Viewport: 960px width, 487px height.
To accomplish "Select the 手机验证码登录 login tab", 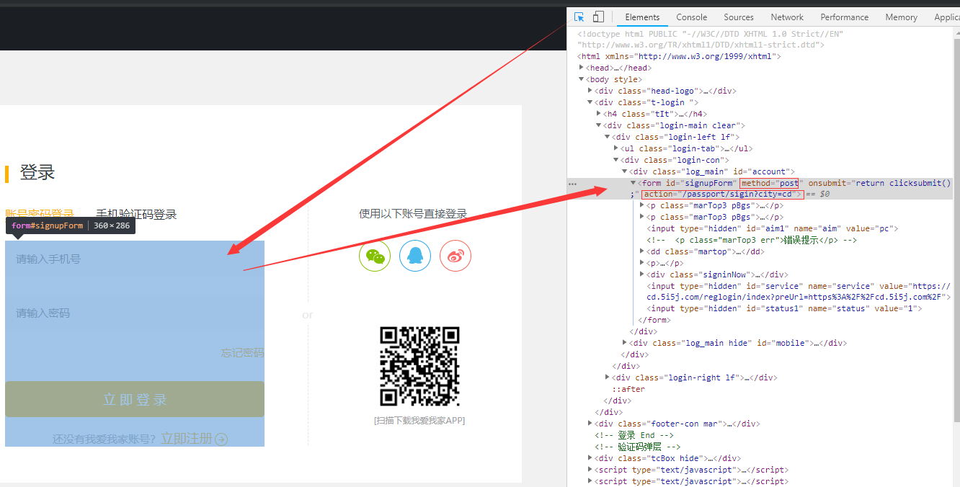I will pyautogui.click(x=136, y=214).
